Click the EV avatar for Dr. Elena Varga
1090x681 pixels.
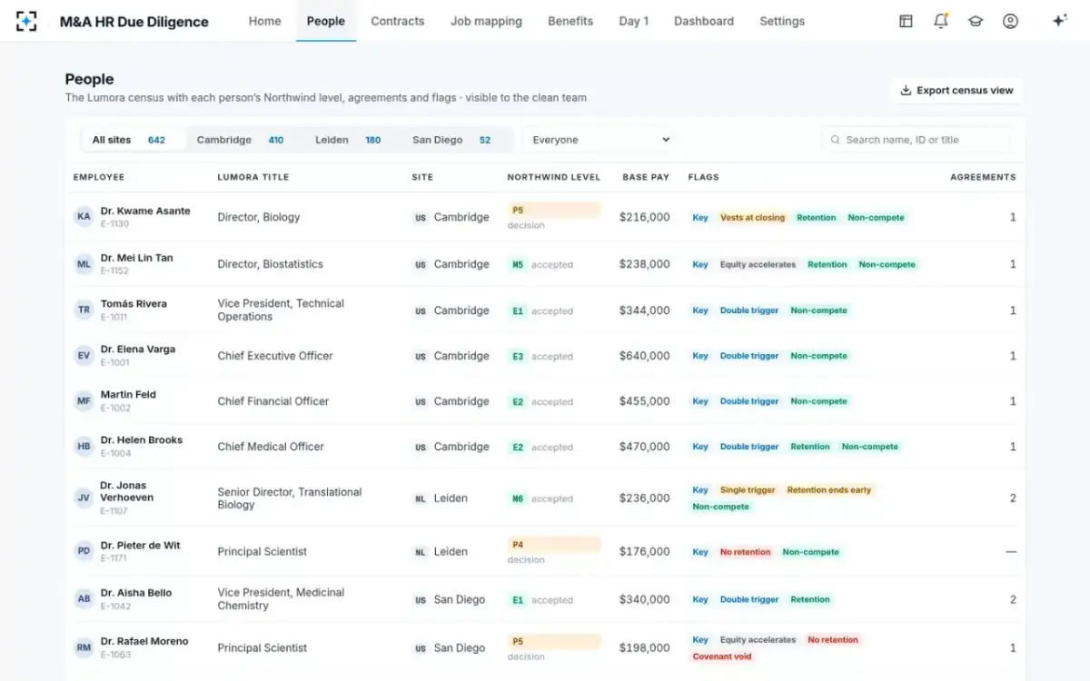pyautogui.click(x=84, y=356)
